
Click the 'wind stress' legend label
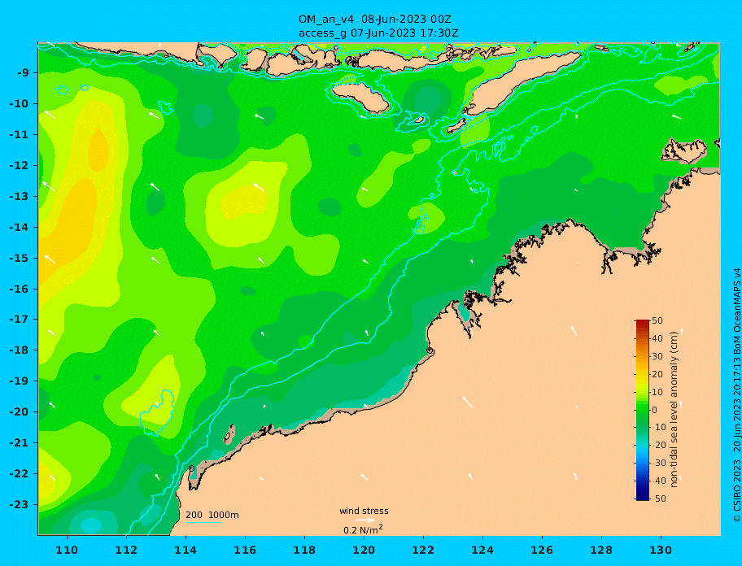(x=364, y=512)
